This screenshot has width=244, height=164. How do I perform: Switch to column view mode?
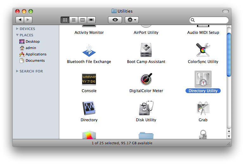pyautogui.click(x=83, y=20)
